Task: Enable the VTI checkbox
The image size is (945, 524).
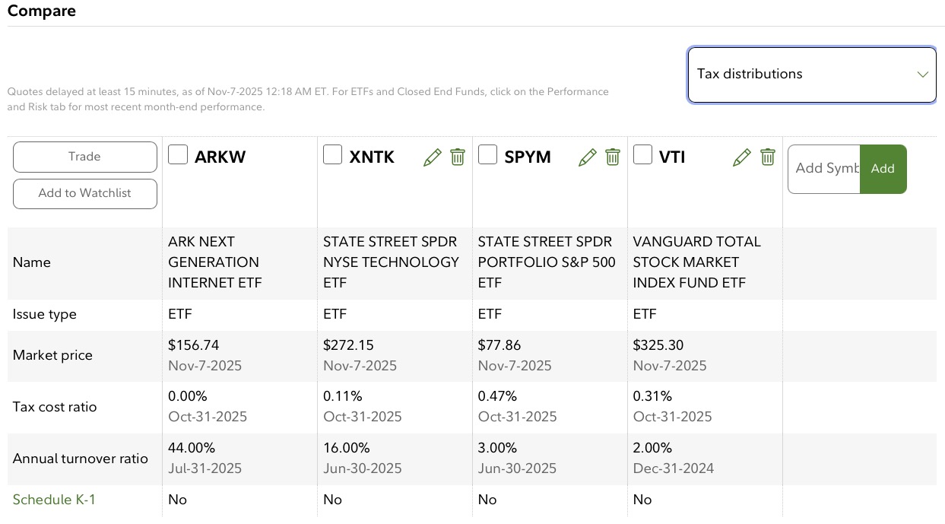Action: (643, 155)
